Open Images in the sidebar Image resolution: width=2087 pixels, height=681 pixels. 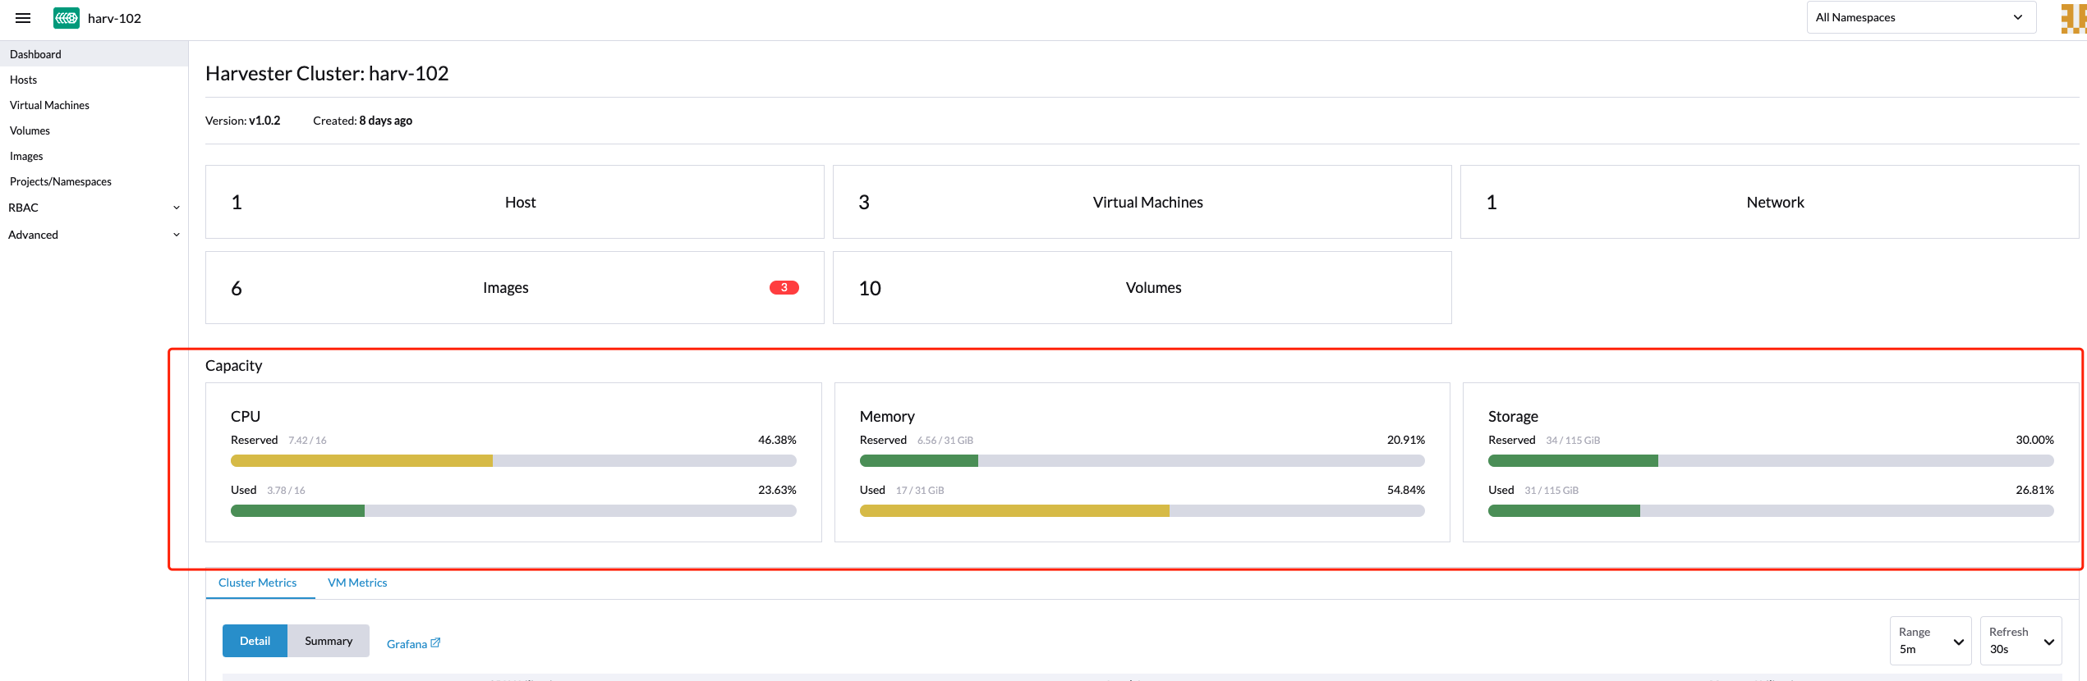(x=94, y=156)
